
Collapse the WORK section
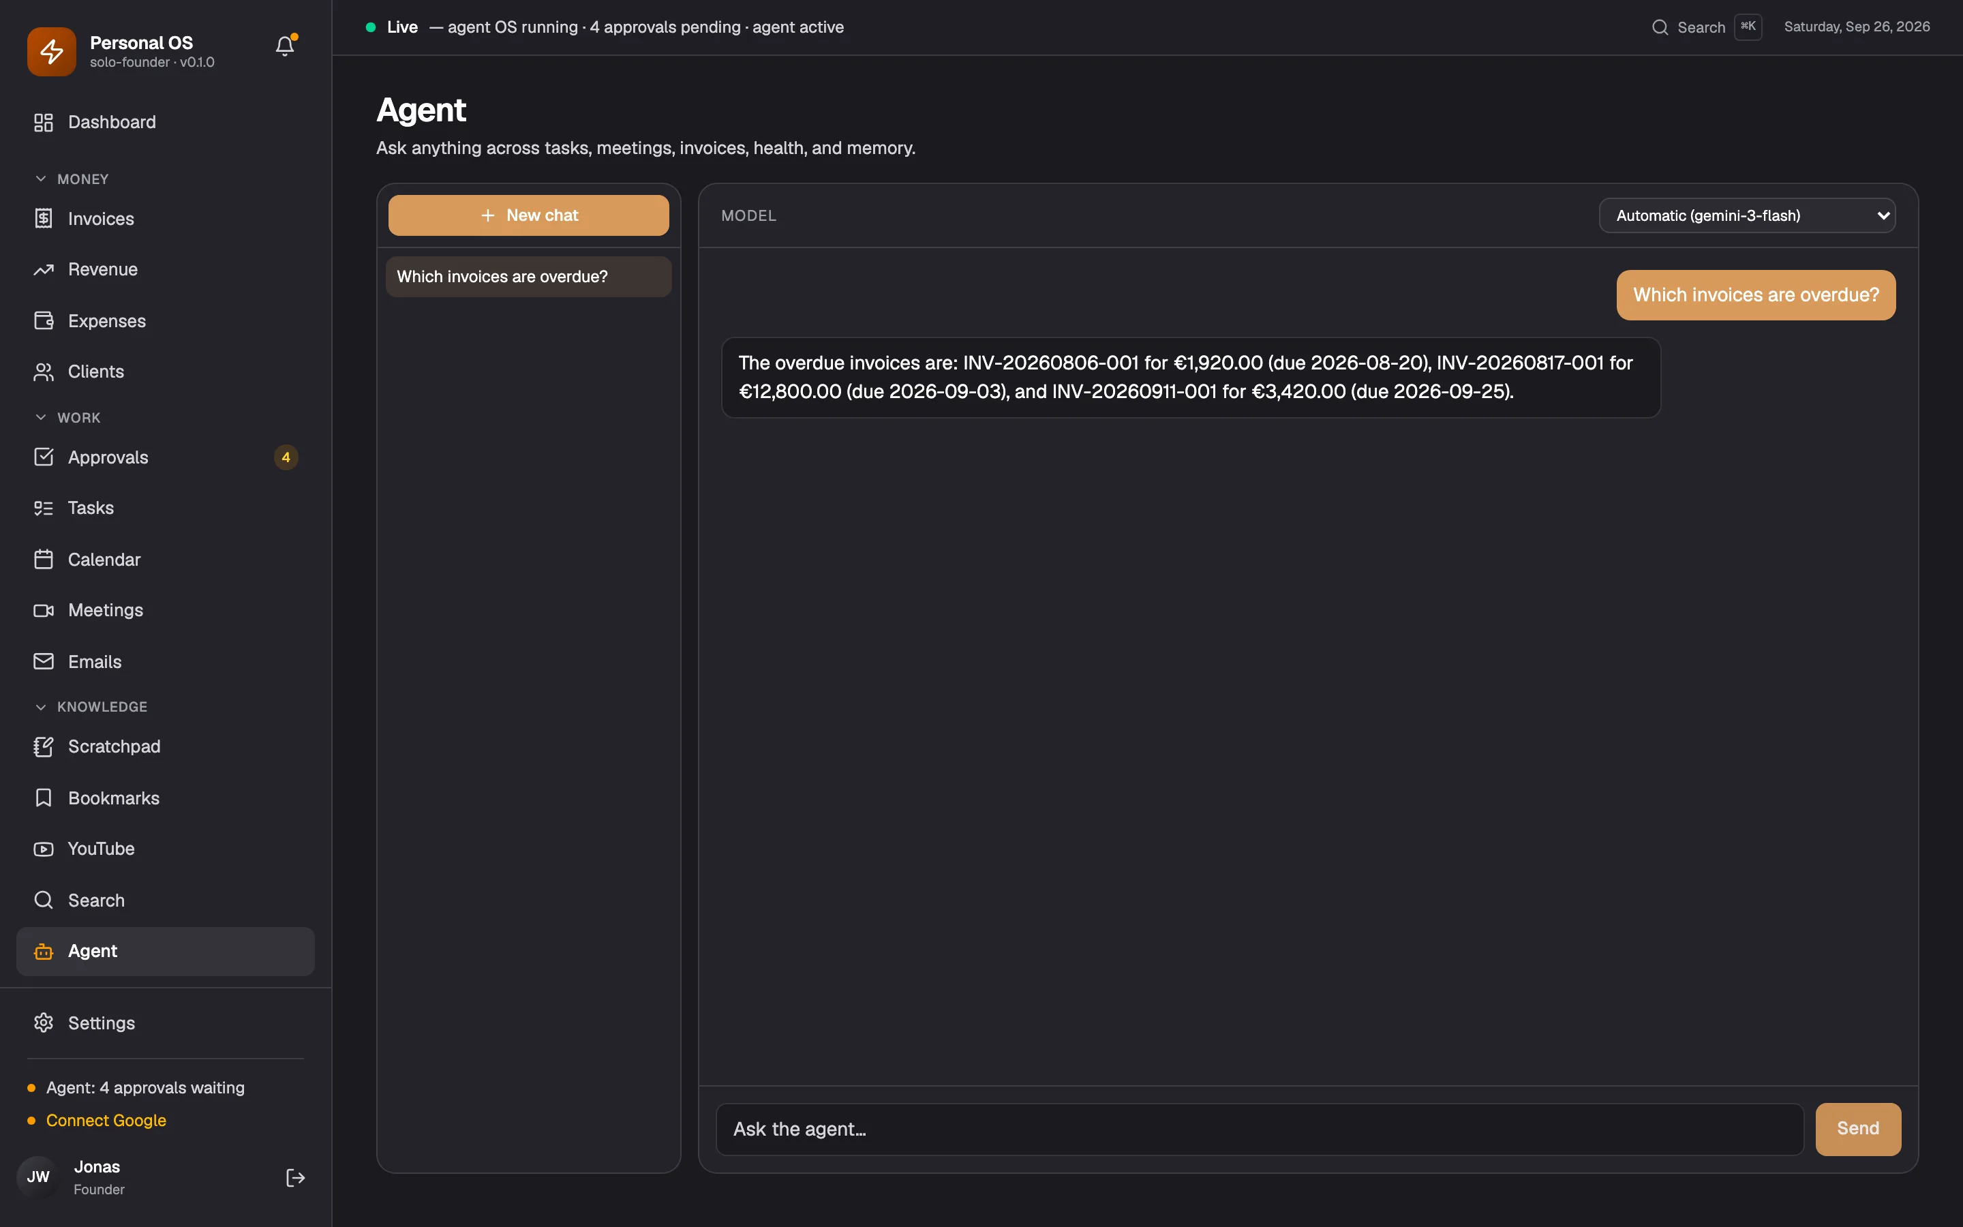point(68,418)
